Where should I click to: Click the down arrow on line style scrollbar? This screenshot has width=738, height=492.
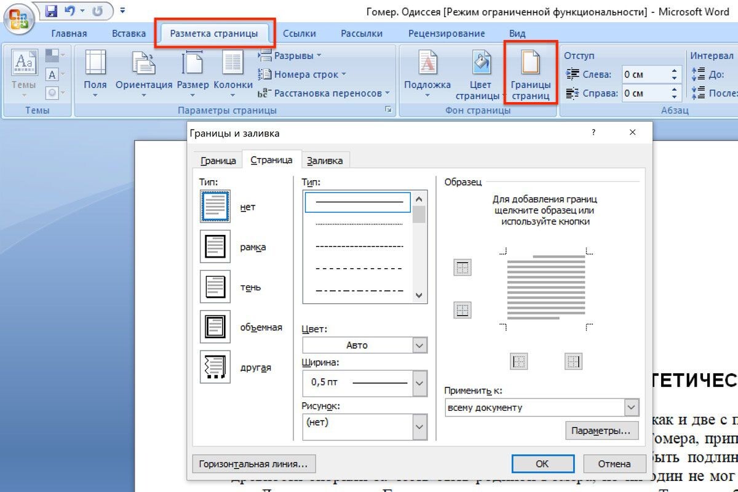click(x=419, y=296)
